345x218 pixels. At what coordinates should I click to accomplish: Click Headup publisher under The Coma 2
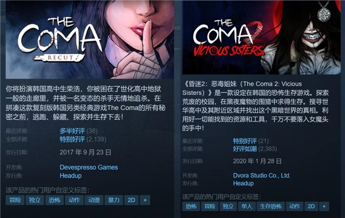[243, 183]
